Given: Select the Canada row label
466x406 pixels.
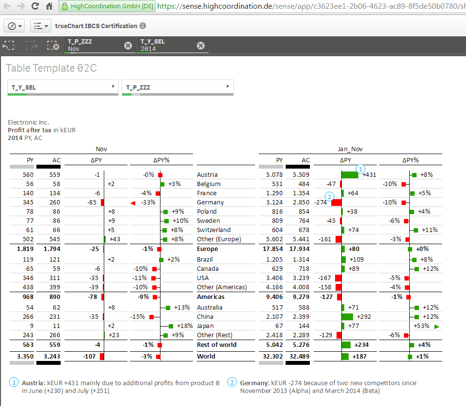Looking at the screenshot, I should coord(208,268).
